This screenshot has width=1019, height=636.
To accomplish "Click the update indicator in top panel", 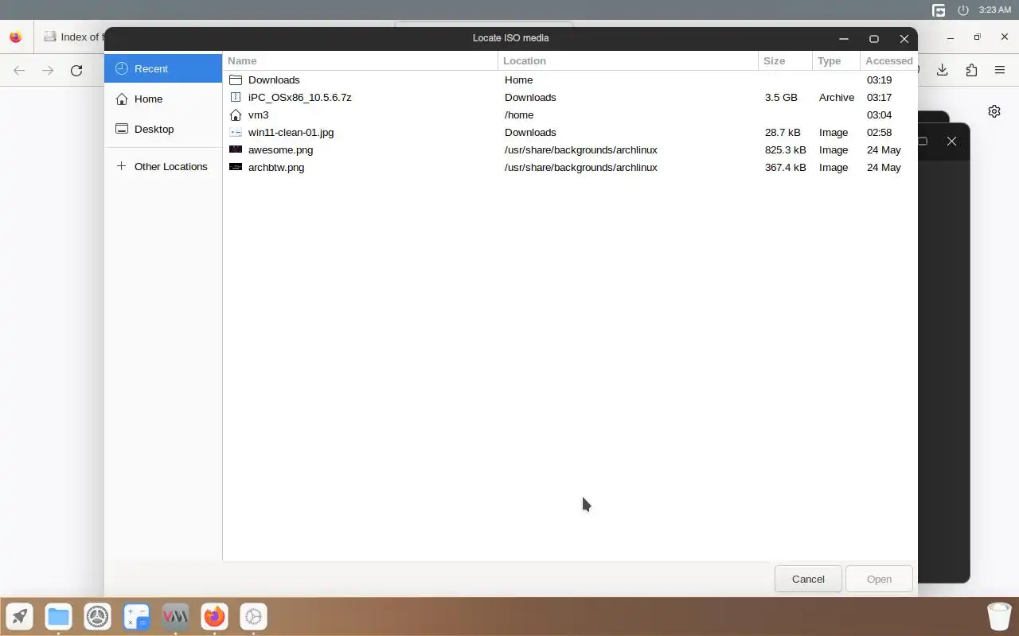I will tap(939, 10).
